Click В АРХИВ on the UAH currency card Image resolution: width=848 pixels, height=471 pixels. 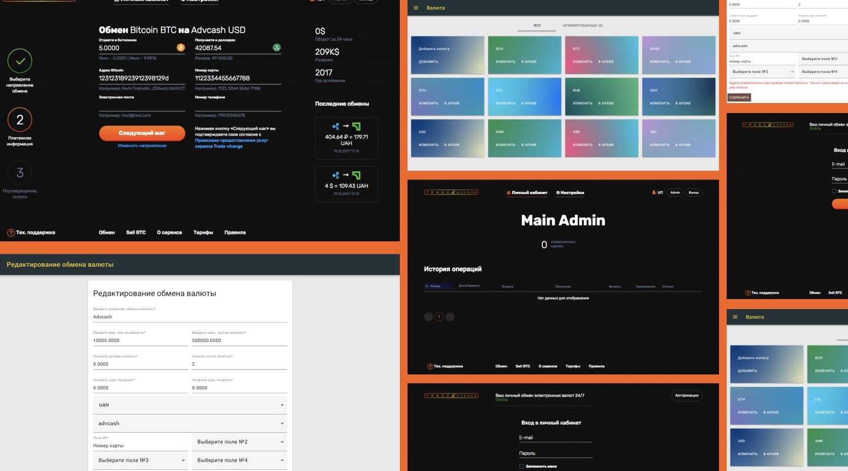pyautogui.click(x=683, y=103)
